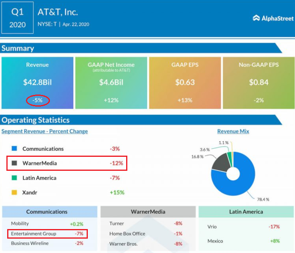Viewport: 295px width, 253px height.
Task: Click the Business Wireline row label
Action: pos(30,243)
